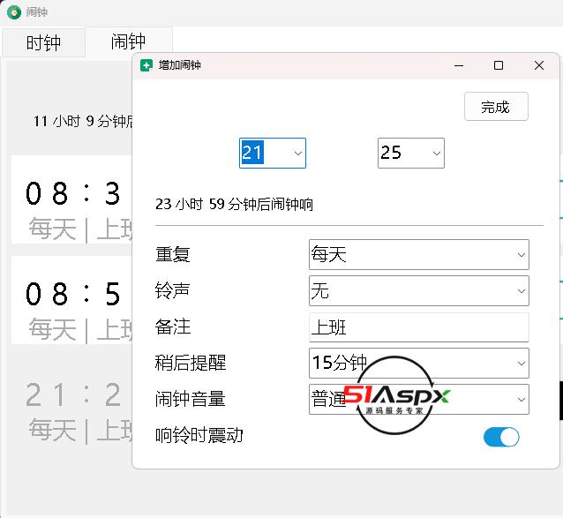Switch to the 时钟 tab
563x518 pixels.
pos(43,42)
